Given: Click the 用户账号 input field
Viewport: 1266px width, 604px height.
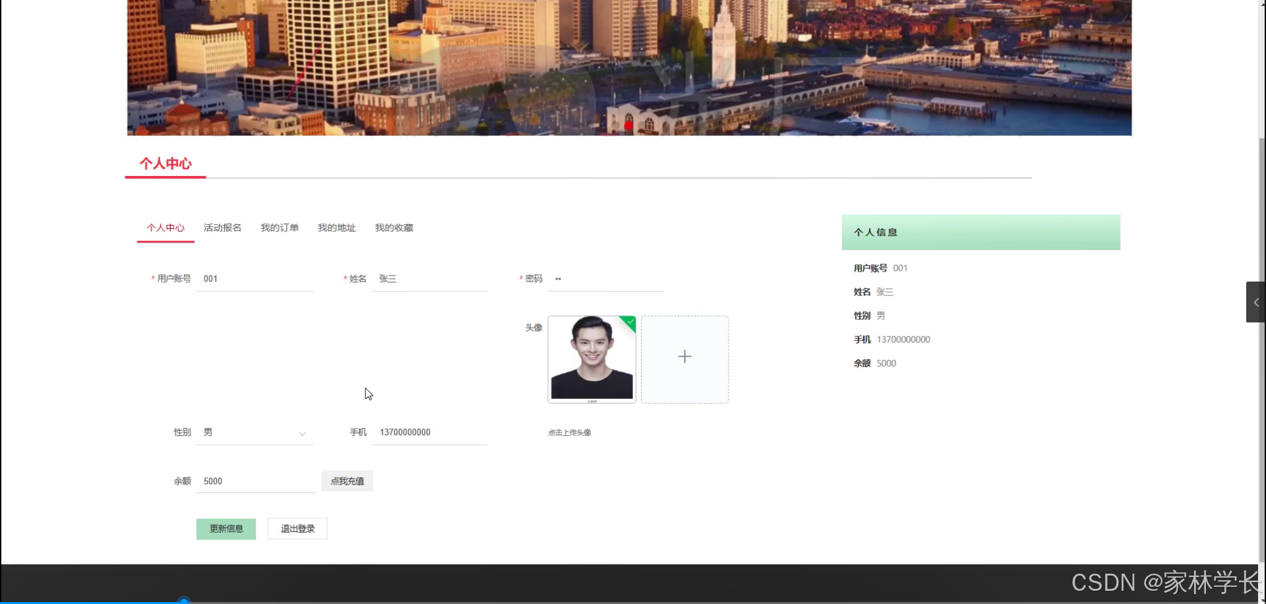Looking at the screenshot, I should click(x=255, y=278).
